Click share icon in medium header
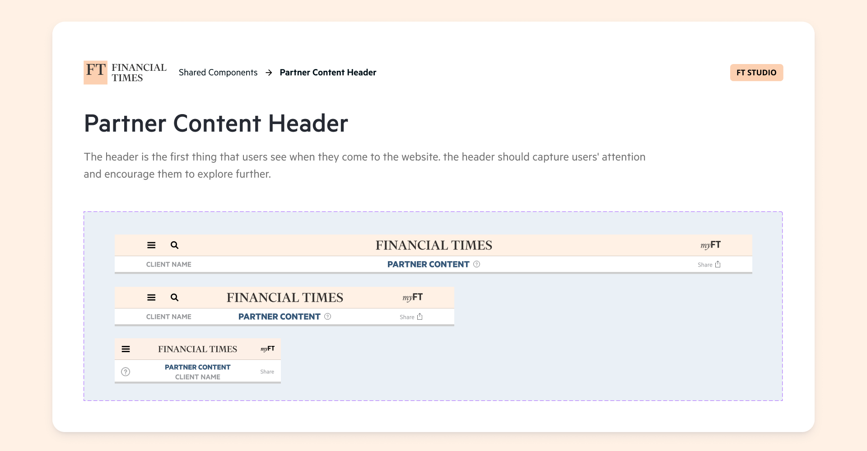The height and width of the screenshot is (451, 867). 420,317
